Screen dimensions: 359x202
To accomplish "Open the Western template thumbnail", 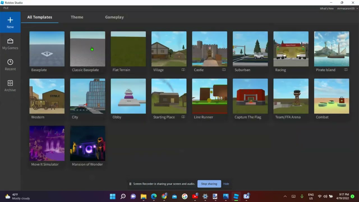I will point(47,96).
